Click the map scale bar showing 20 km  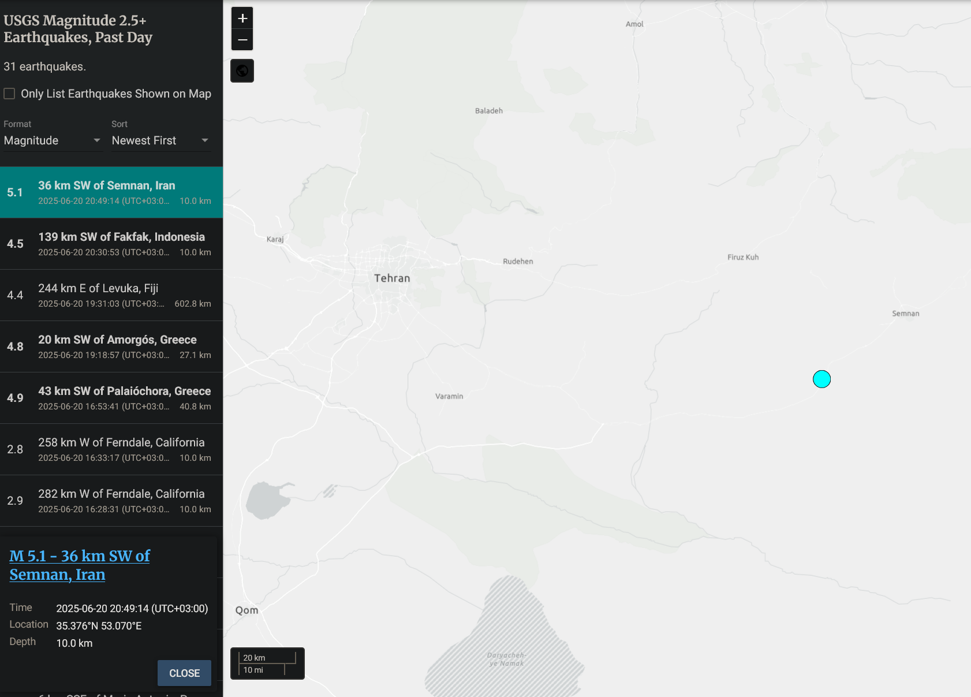(x=267, y=664)
